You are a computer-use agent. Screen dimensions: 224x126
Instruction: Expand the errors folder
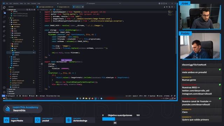point(11,31)
